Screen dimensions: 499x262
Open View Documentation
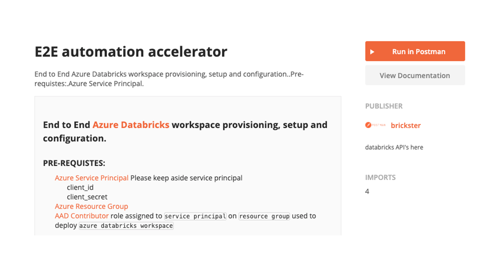coord(415,76)
